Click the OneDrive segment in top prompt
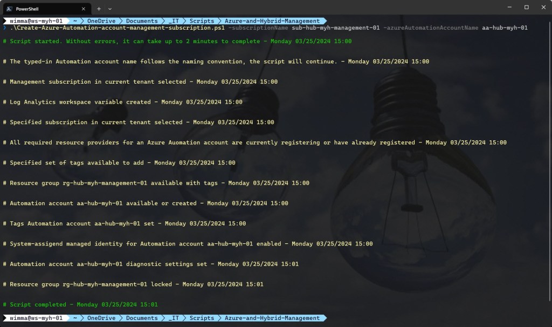Screen dimensions: 552x327 [x=101, y=21]
